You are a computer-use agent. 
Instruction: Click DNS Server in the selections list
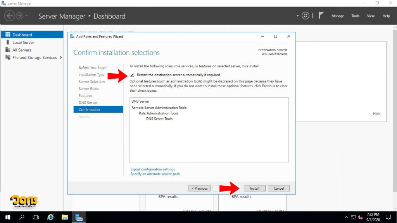click(x=140, y=101)
